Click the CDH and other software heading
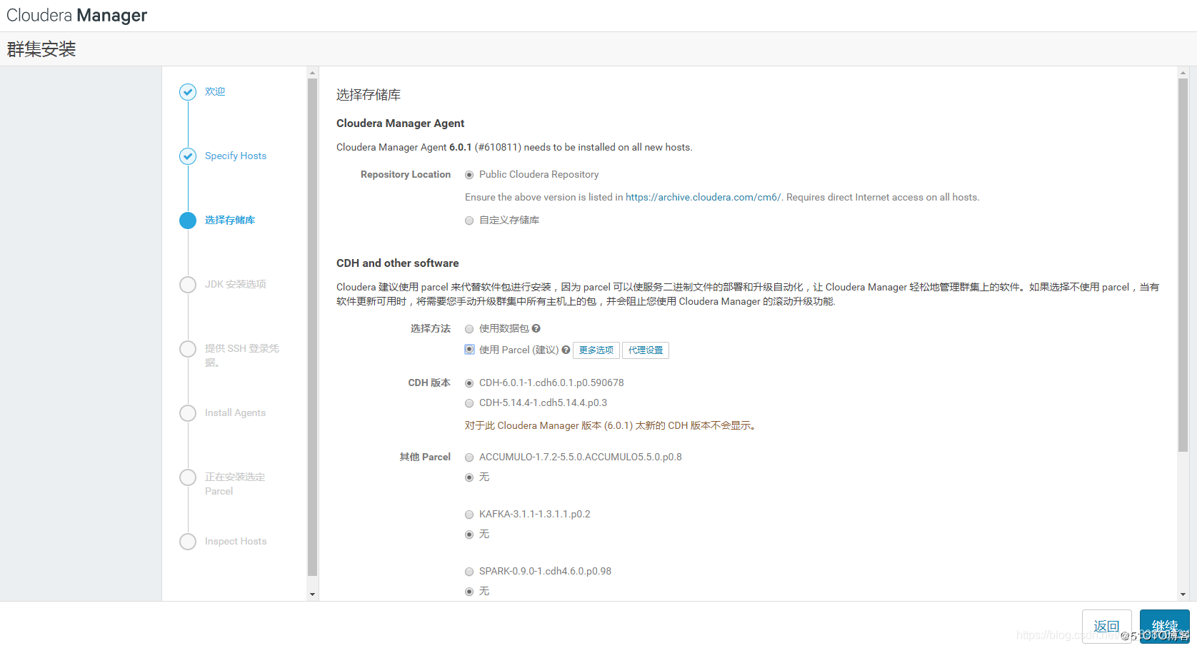Viewport: 1197px width, 648px height. (x=398, y=263)
